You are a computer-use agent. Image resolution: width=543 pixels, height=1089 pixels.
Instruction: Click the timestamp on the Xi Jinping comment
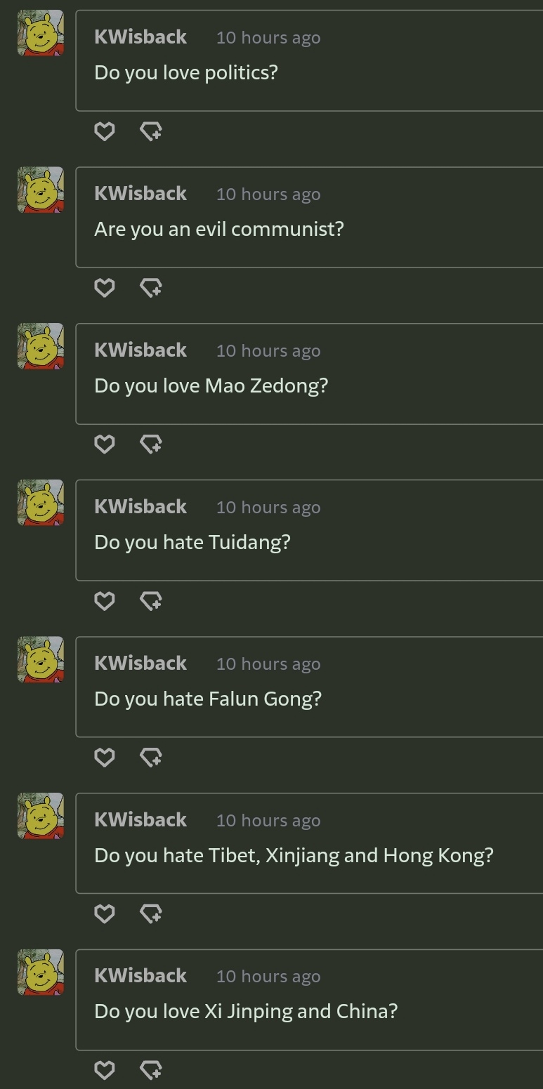click(268, 977)
